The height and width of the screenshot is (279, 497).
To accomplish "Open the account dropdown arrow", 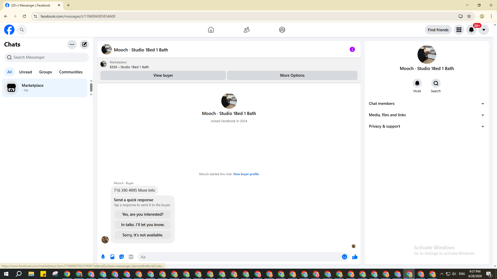I will [484, 30].
